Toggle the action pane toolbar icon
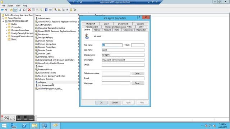This screenshot has height=129, width=230. point(50,10)
